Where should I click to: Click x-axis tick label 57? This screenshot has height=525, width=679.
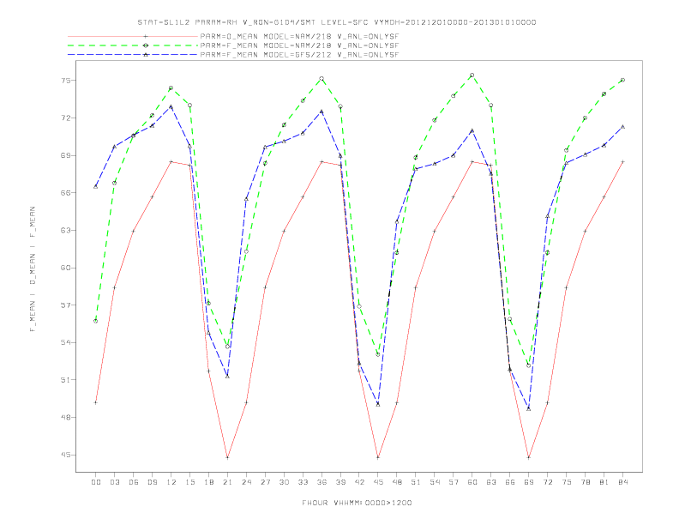(x=454, y=482)
